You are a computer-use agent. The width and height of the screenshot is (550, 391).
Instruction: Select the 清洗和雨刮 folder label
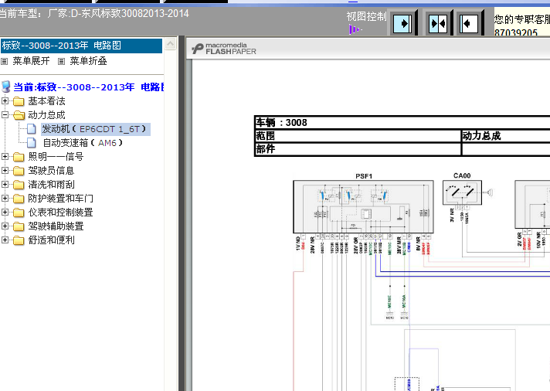point(51,185)
